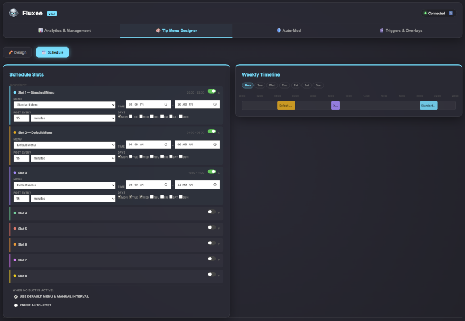This screenshot has width=465, height=321.
Task: Select the Design pencil icon
Action: coord(10,52)
